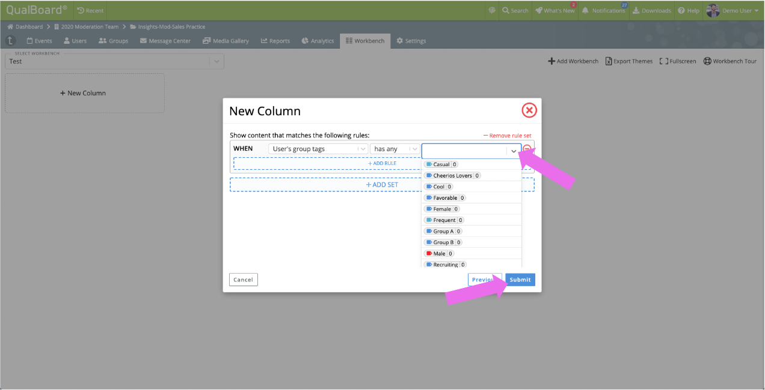Open the Reports tab
The image size is (765, 390).
[x=275, y=41]
